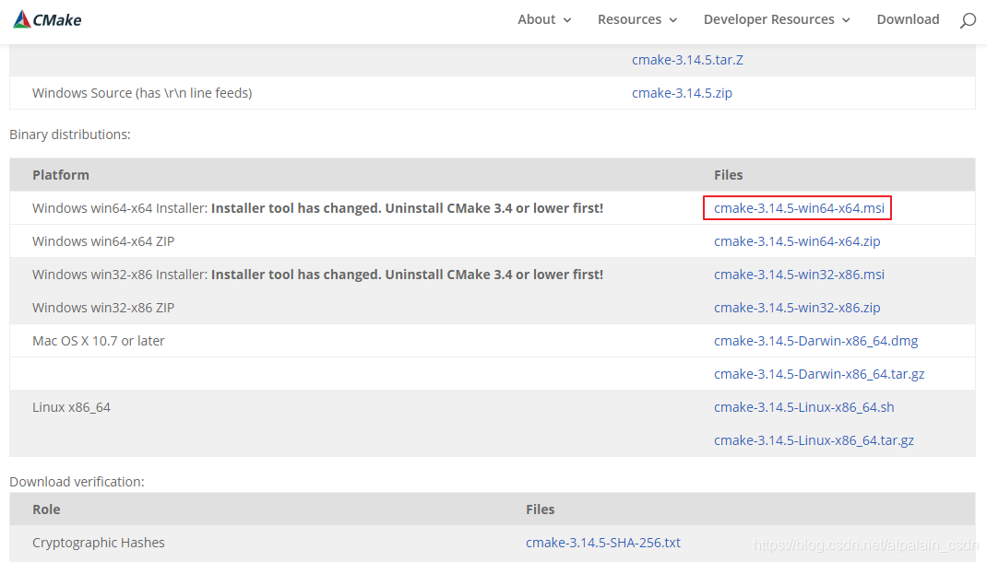987x562 pixels.
Task: Select 'Cryptographic Hashes' role text
Action: pyautogui.click(x=98, y=543)
